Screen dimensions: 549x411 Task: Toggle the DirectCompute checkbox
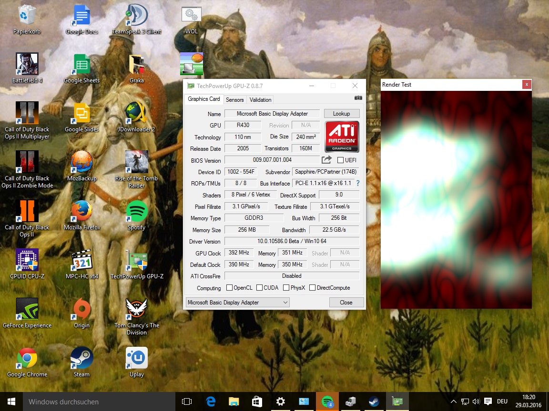coord(312,288)
